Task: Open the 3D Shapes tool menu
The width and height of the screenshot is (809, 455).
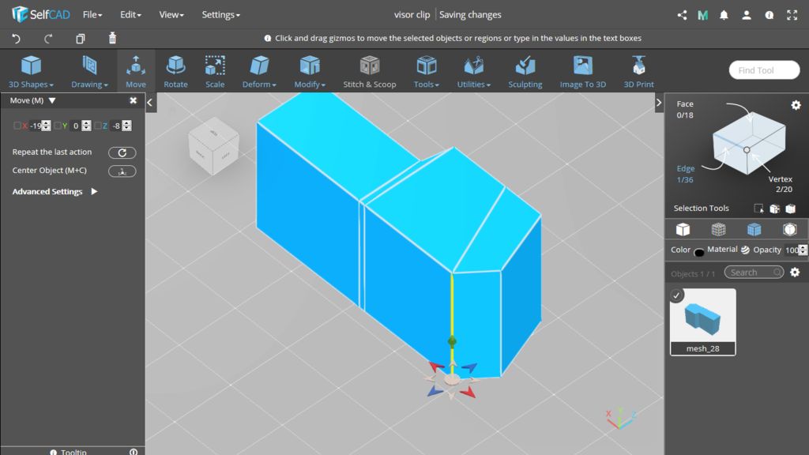Action: point(31,71)
